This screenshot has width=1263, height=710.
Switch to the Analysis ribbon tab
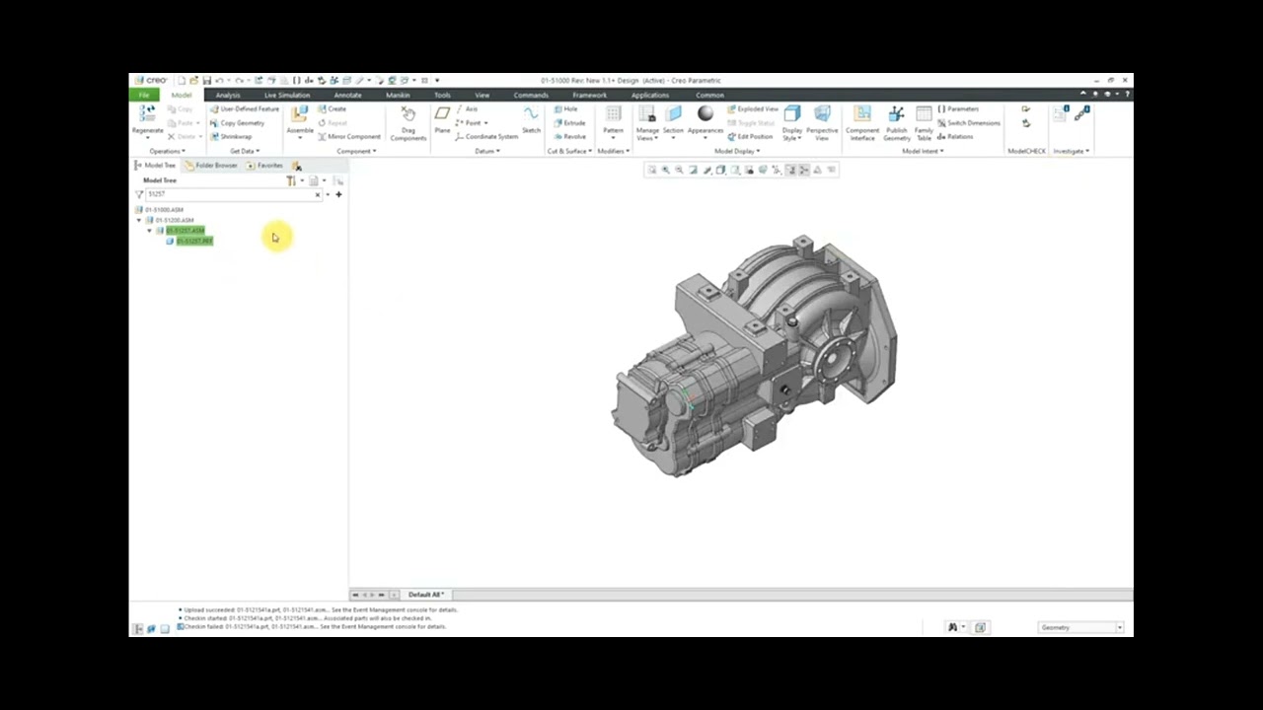pos(228,95)
